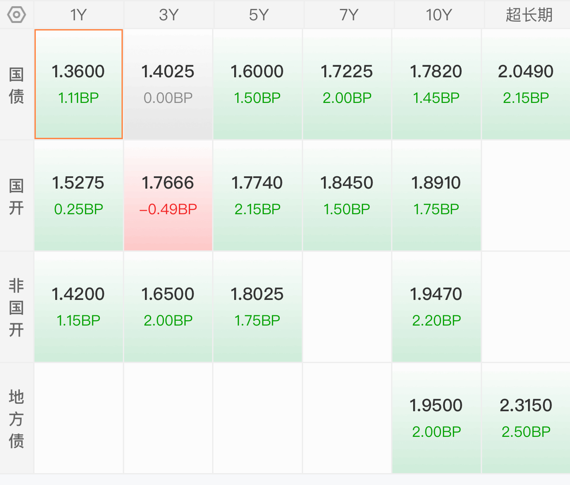Click the 非国开 10Y cell 1.9470
This screenshot has width=570, height=485.
tap(437, 307)
